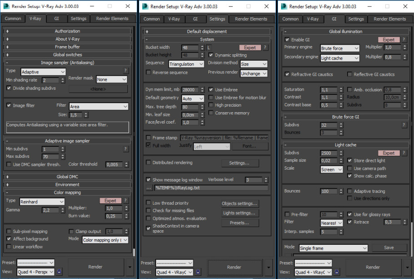Open the render flyout arrow in the left window
Screen dimensions: 414x279
(130, 267)
